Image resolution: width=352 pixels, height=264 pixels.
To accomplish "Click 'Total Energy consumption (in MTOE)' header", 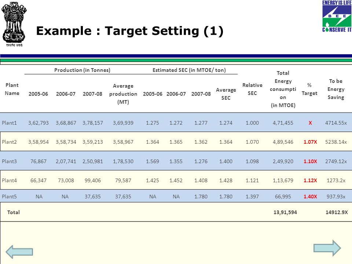I will [x=283, y=89].
